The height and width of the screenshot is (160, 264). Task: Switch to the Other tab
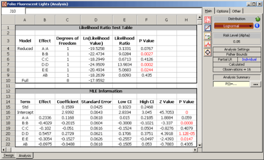pos(236,11)
